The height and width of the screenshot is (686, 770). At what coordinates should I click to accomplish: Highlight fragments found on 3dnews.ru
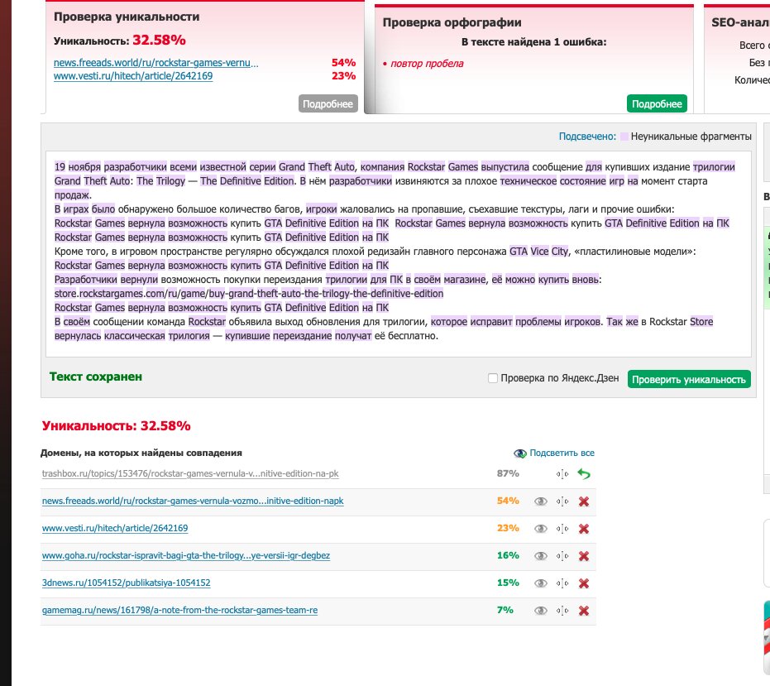541,583
